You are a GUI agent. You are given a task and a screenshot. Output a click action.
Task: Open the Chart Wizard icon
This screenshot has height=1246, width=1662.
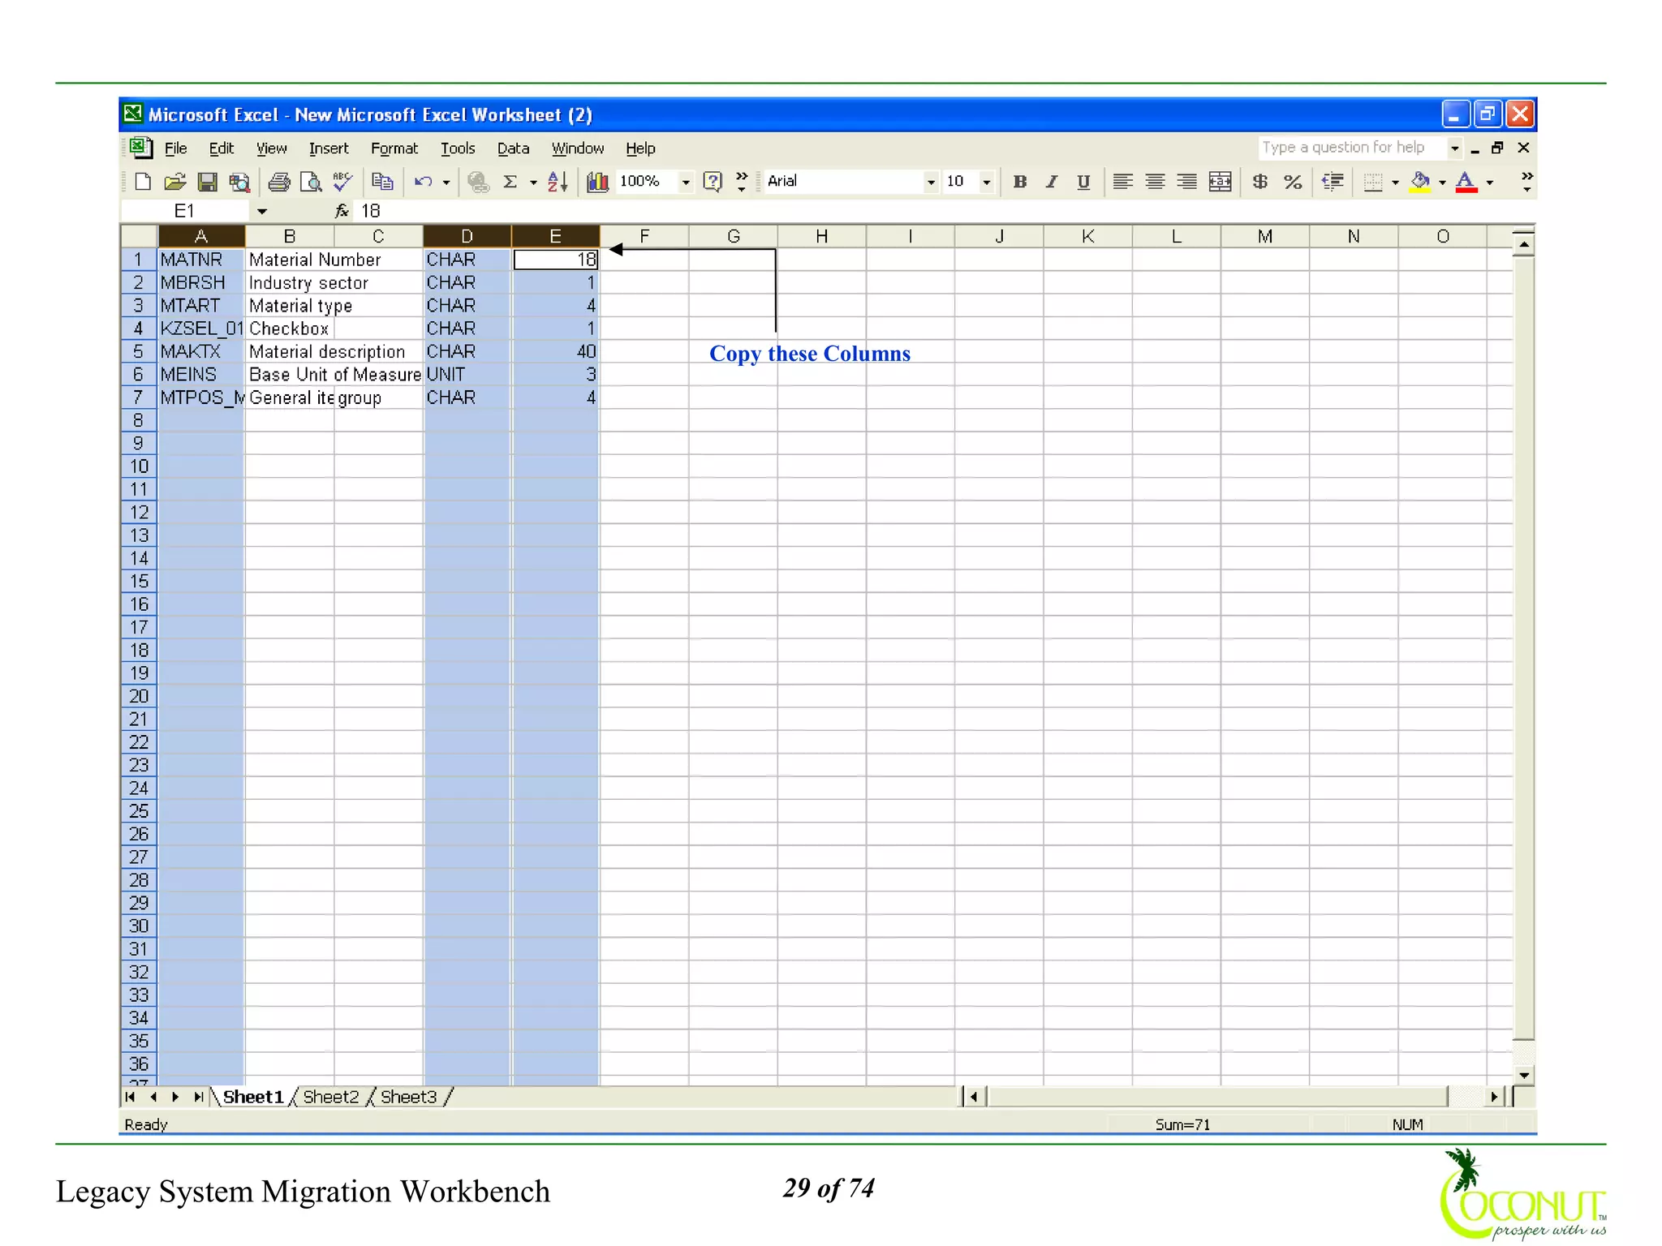(598, 182)
